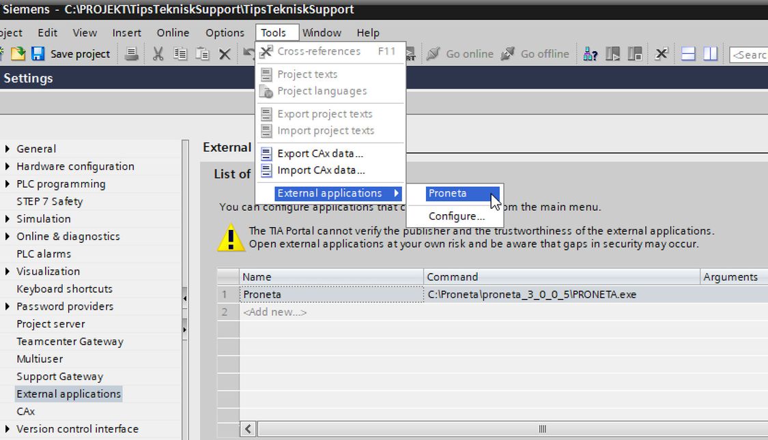
Task: Click the blue Save project floppy icon
Action: (x=38, y=53)
